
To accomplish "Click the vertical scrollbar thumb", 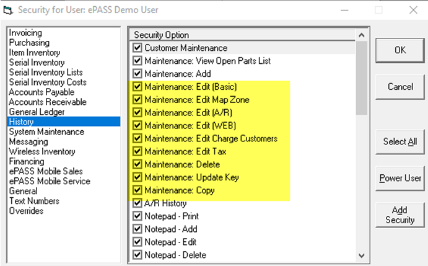I will (x=361, y=78).
